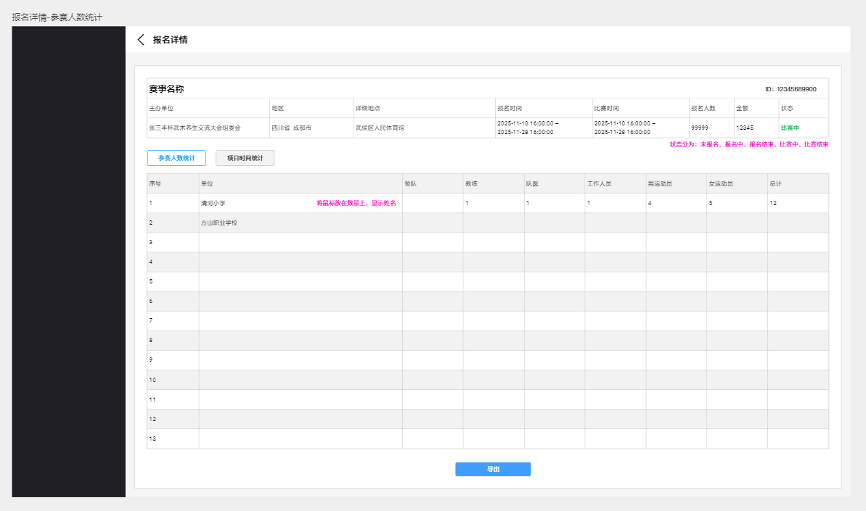Click the 导出 export button
Screen dimensions: 866x511
493,469
